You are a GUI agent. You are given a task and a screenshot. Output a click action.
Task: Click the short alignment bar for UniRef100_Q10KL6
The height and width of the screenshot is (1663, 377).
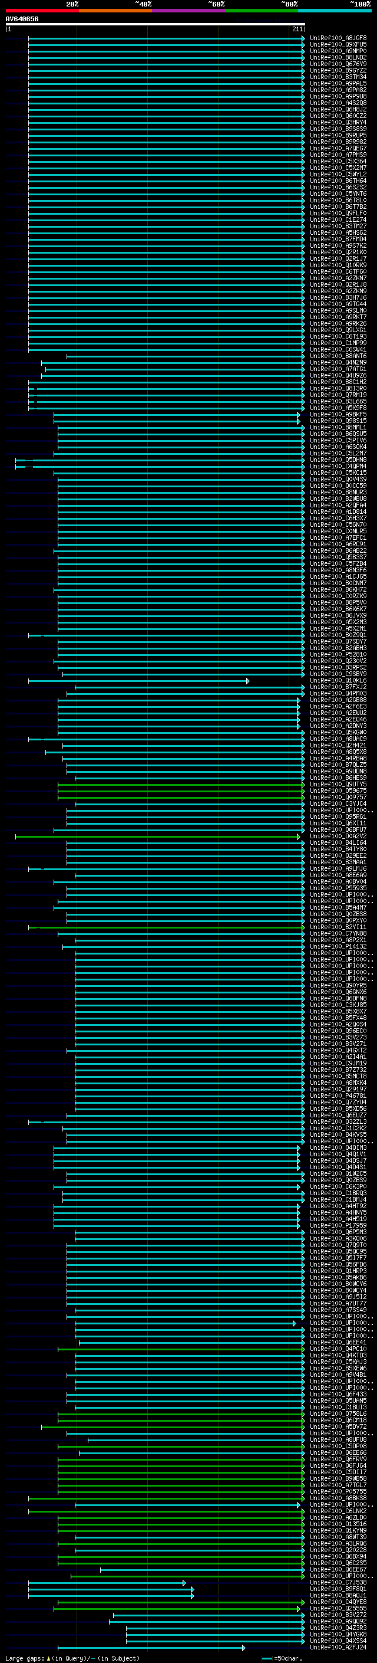(138, 681)
